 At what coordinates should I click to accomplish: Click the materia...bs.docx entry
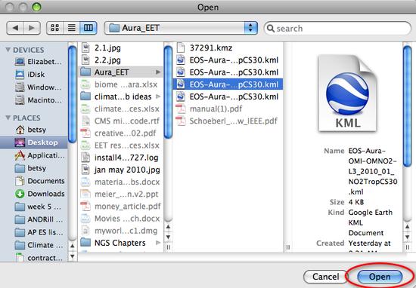(x=120, y=182)
